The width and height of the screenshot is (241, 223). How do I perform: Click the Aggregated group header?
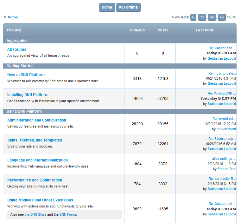pos(120,41)
